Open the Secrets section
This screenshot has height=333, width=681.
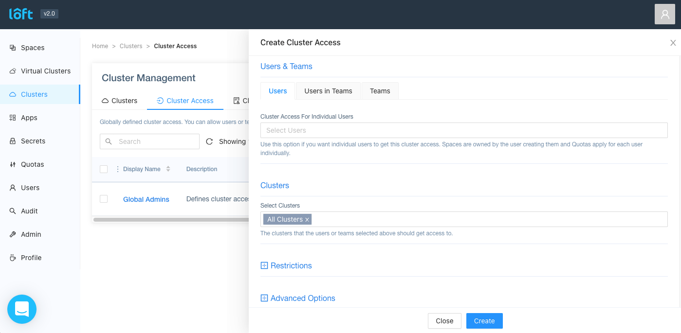coord(32,141)
